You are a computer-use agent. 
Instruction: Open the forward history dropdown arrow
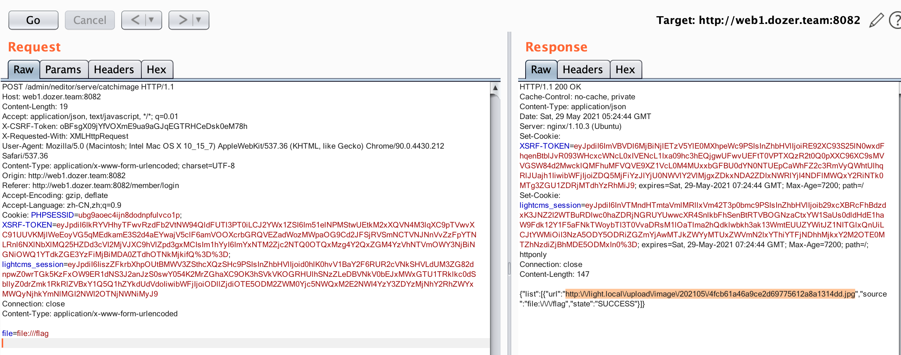(x=199, y=20)
